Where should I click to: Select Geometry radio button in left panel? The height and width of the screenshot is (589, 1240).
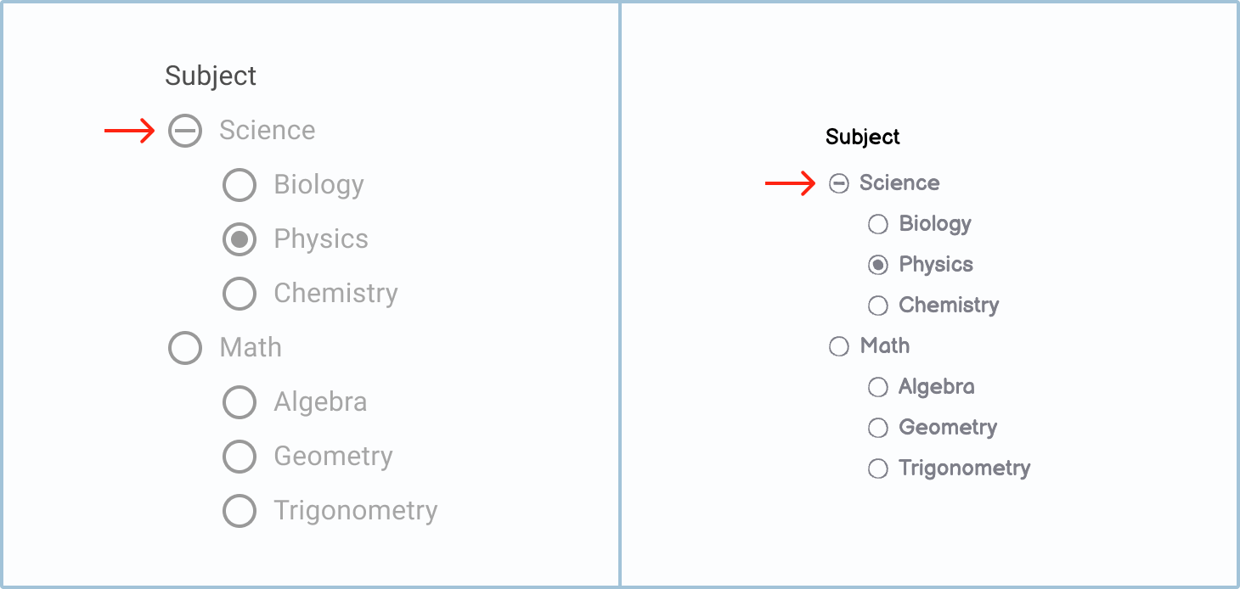239,457
